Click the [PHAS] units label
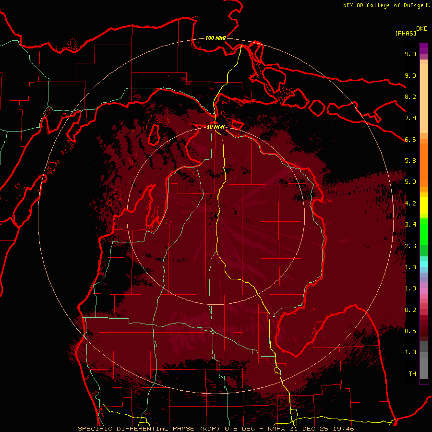Screen dimensions: 432x432 click(406, 33)
